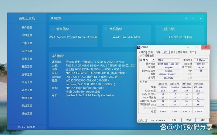Close the 图吧工具箱 window
The height and width of the screenshot is (135, 217).
tap(200, 18)
